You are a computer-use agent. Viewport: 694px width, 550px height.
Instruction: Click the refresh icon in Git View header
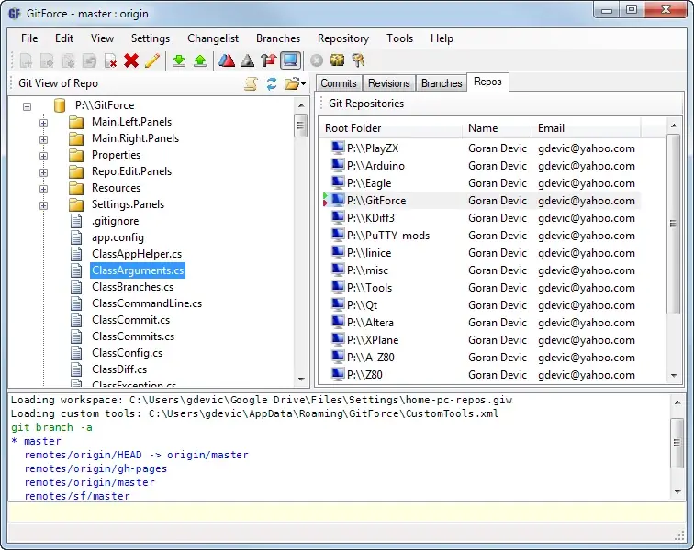click(x=272, y=83)
